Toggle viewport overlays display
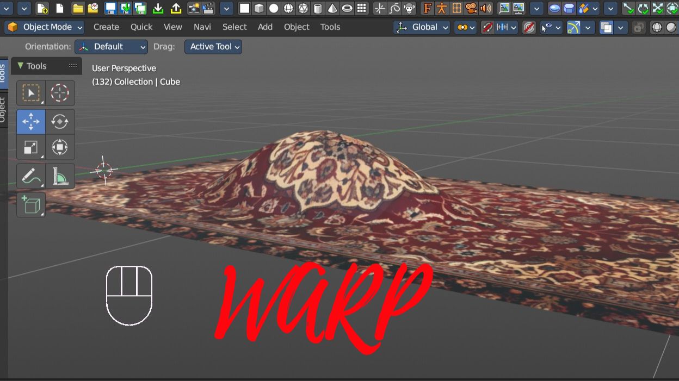Image resolution: width=679 pixels, height=381 pixels. tap(606, 27)
